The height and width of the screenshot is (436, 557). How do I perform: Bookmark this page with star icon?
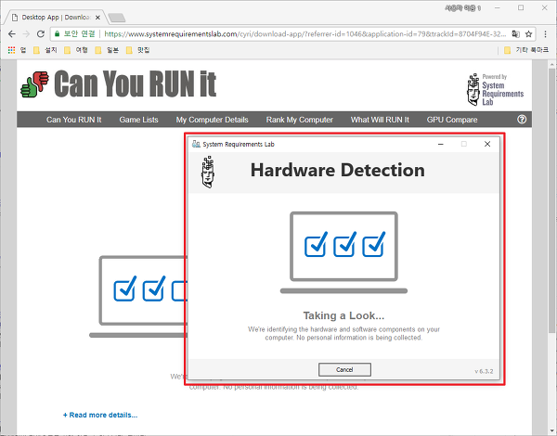click(x=528, y=34)
